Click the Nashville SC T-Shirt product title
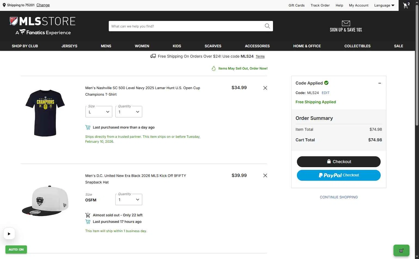This screenshot has width=419, height=259. (x=142, y=91)
